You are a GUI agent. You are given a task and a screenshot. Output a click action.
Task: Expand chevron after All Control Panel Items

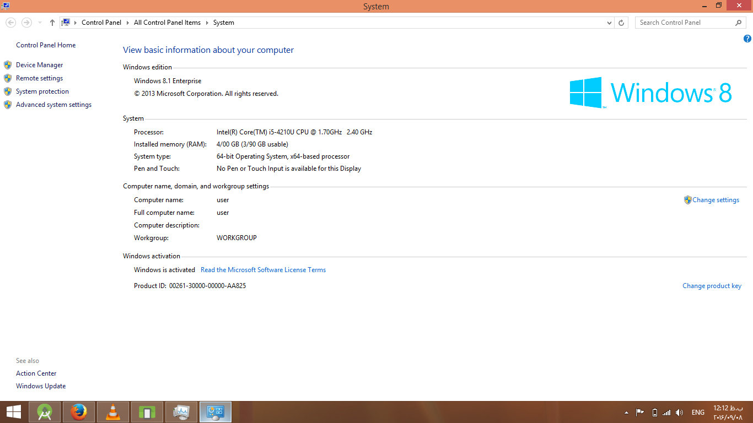[207, 23]
